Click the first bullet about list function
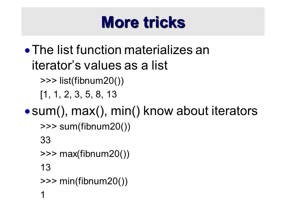 point(121,57)
